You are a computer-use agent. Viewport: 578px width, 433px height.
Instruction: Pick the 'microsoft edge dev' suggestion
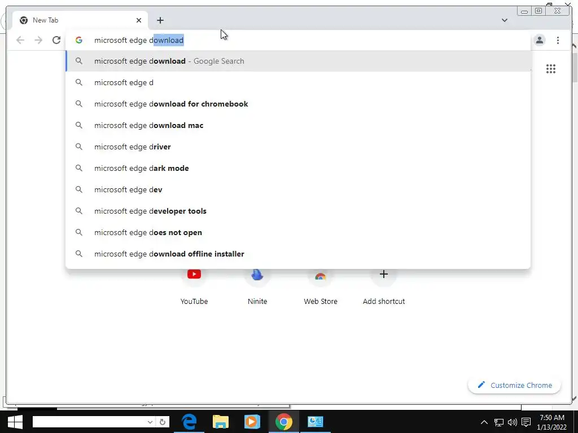point(298,189)
